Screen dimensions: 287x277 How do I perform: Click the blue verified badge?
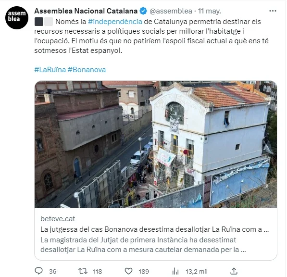[x=143, y=11]
